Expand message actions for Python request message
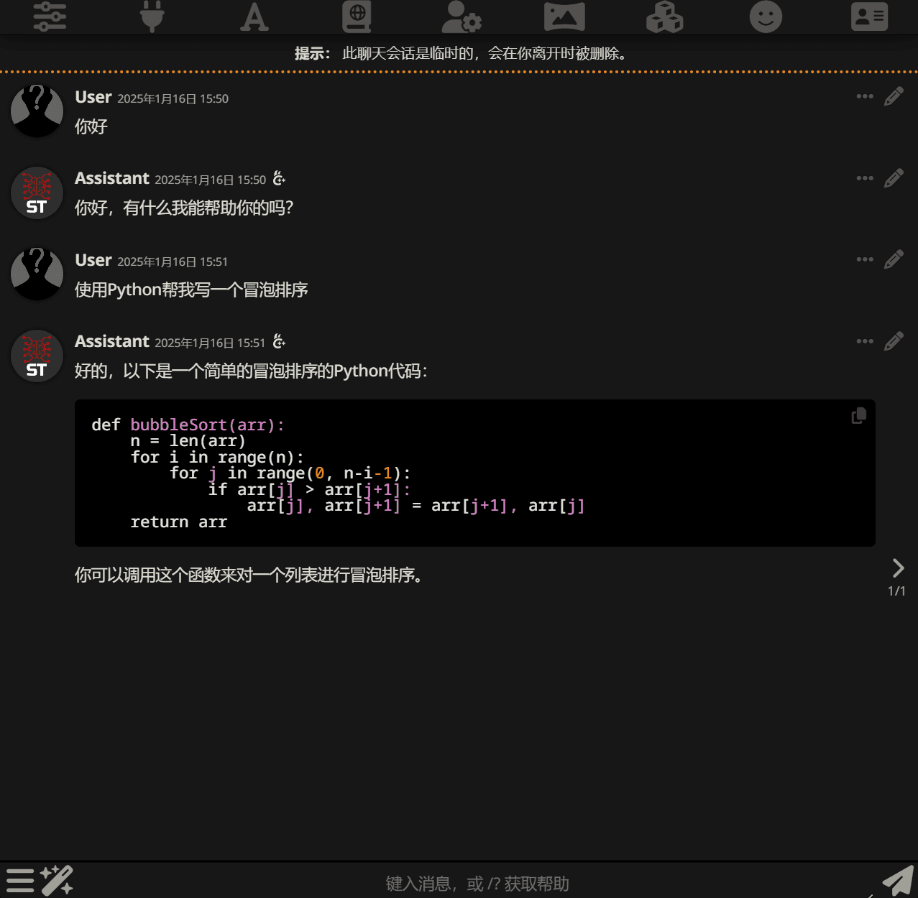918x898 pixels. point(865,259)
